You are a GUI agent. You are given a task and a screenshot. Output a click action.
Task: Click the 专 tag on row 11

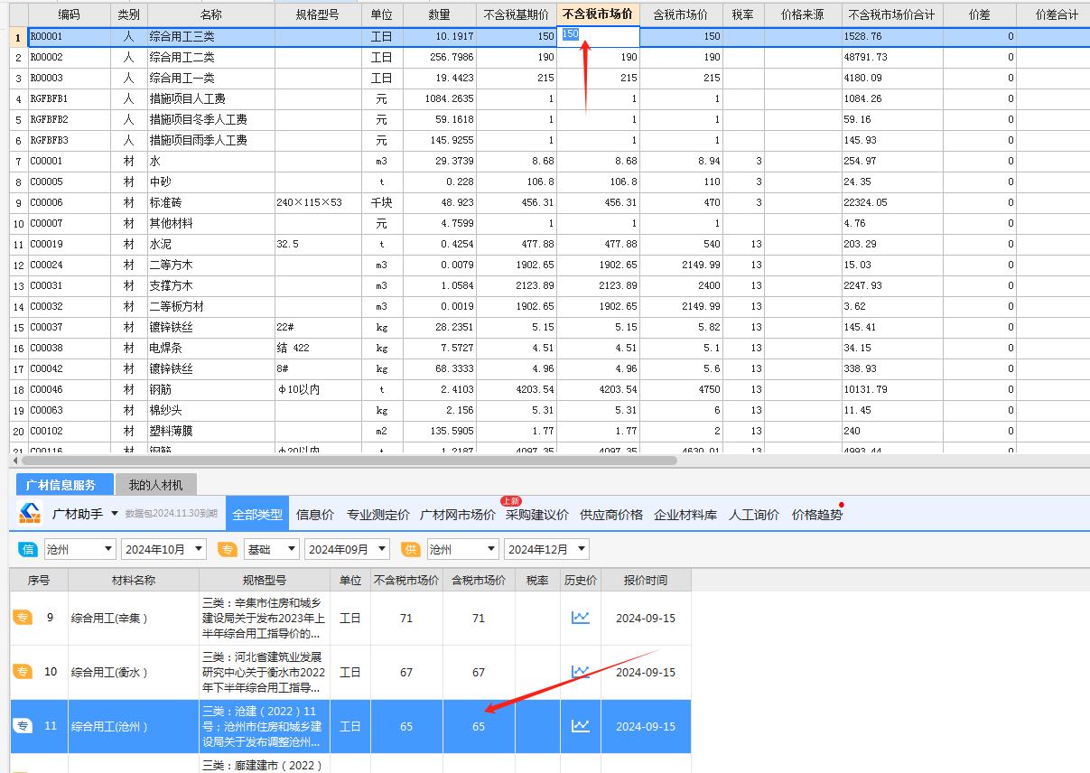(x=23, y=726)
